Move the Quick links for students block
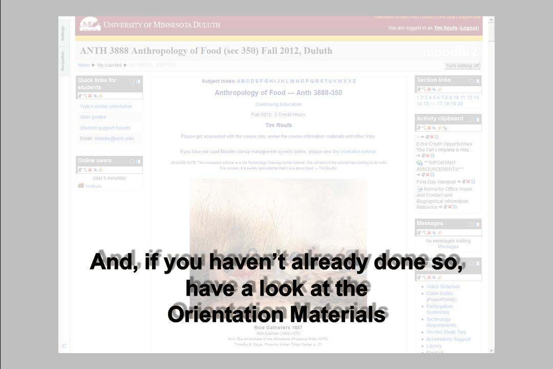Viewport: 553px width, 369px height. tap(80, 96)
